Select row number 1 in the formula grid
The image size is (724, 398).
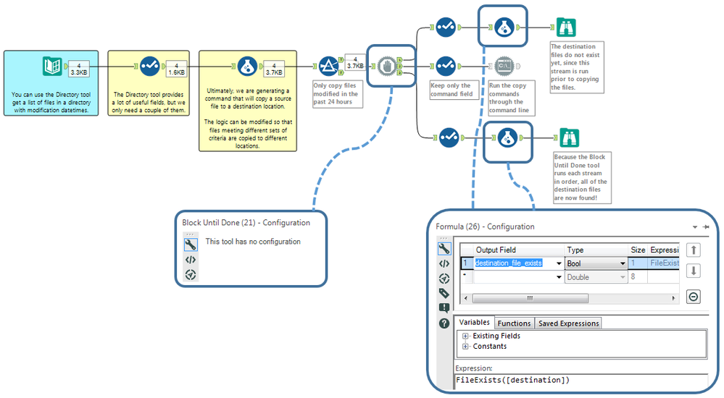(466, 263)
